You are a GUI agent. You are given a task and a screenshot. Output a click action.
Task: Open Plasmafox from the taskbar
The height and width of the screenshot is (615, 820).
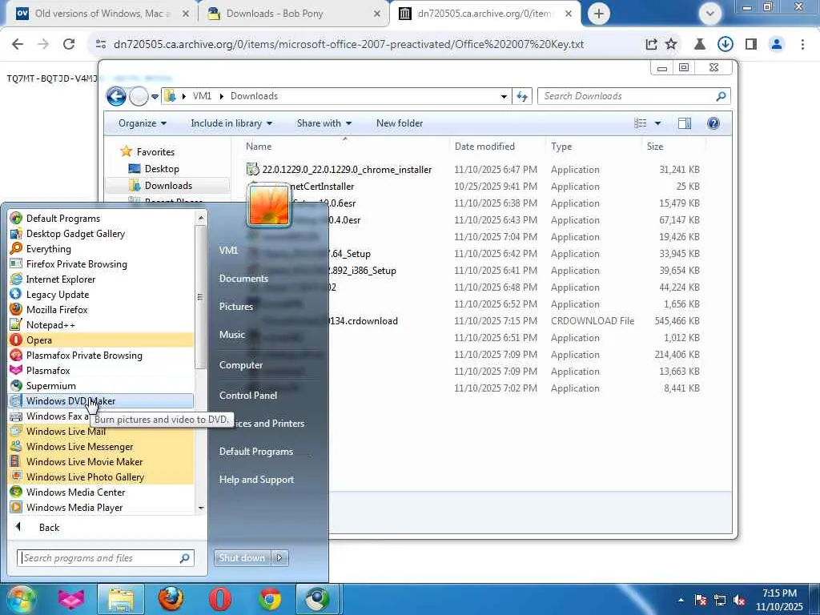71,599
